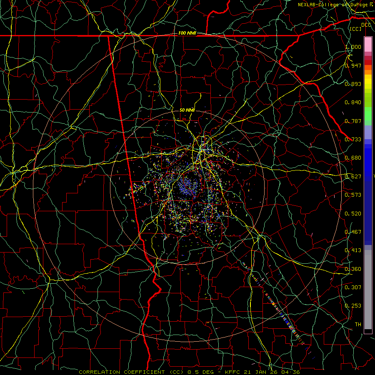Click the pink swatch at the color bar top
Screen dimensions: 375x375
(368, 44)
